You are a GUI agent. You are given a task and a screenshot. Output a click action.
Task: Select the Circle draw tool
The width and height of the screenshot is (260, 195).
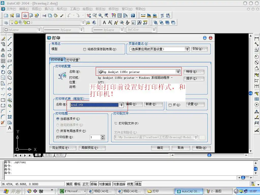point(10,72)
